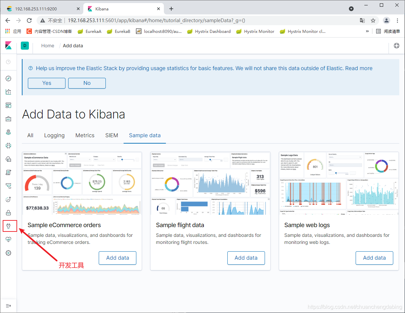Click the browser Back arrow
Screen dimensions: 405x313
point(8,20)
